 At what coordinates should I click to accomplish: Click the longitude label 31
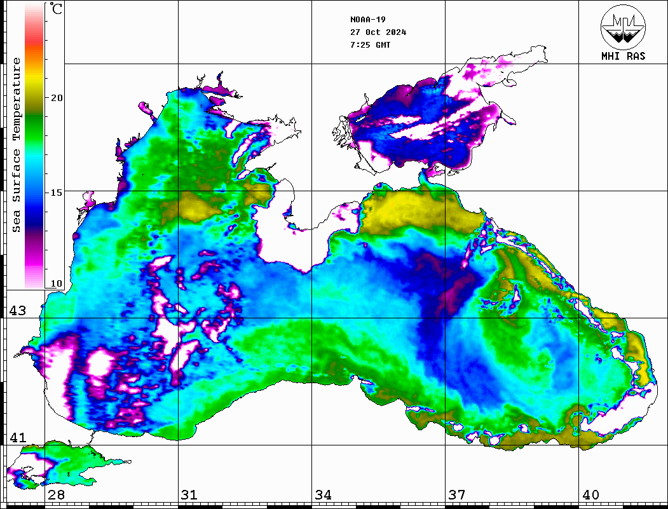189,495
